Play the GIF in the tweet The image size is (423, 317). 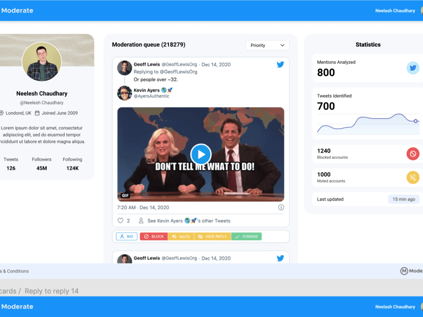pyautogui.click(x=201, y=154)
